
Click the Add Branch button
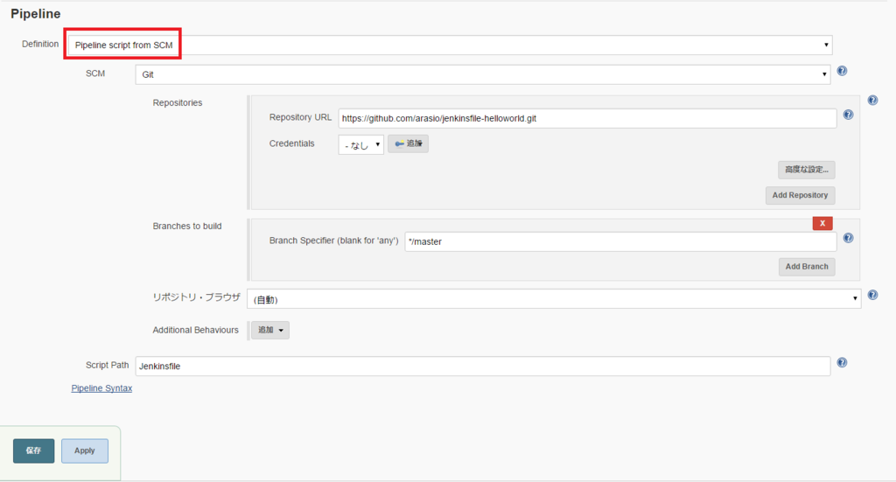coord(806,267)
